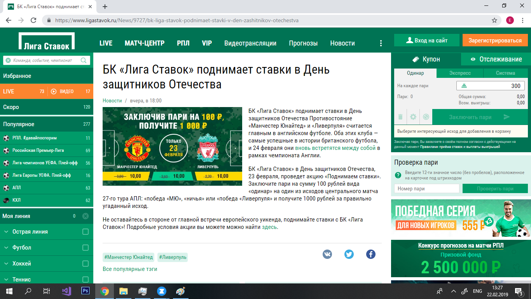Share the article on Facebook
Image resolution: width=531 pixels, height=299 pixels.
point(371,254)
